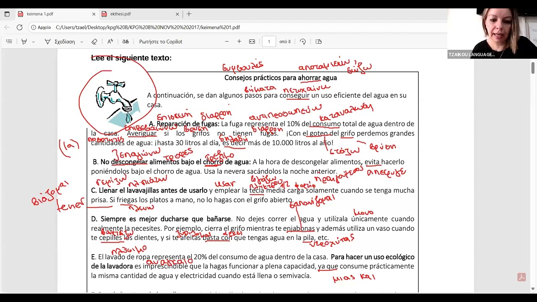This screenshot has height=302, width=537.
Task: Reload the current PDF page
Action: [x=19, y=27]
